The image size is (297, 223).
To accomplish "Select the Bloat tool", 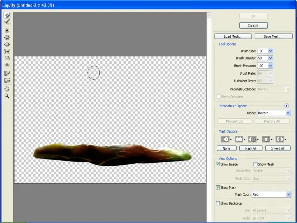I will [7, 45].
